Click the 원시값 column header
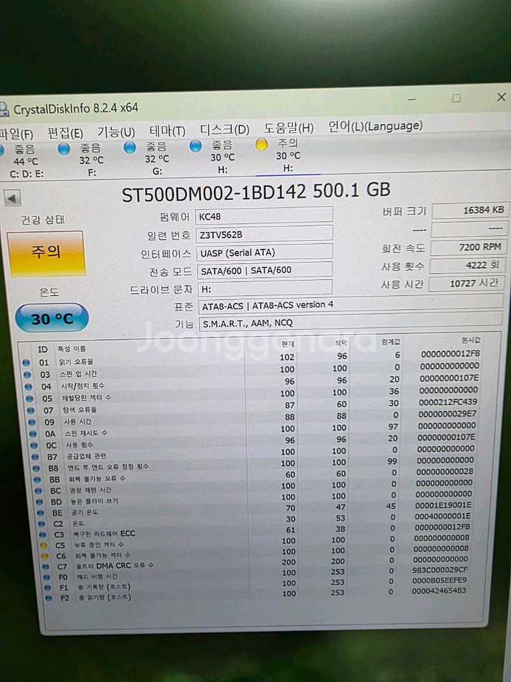This screenshot has height=682, width=511. [471, 340]
